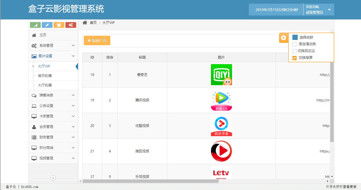Image resolution: width=361 pixels, height=190 pixels.
Task: Click the ID column header
Action: tap(92, 57)
